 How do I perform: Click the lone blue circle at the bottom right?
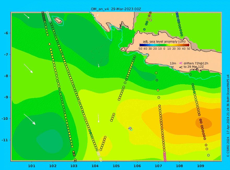pyautogui.click(x=208, y=155)
